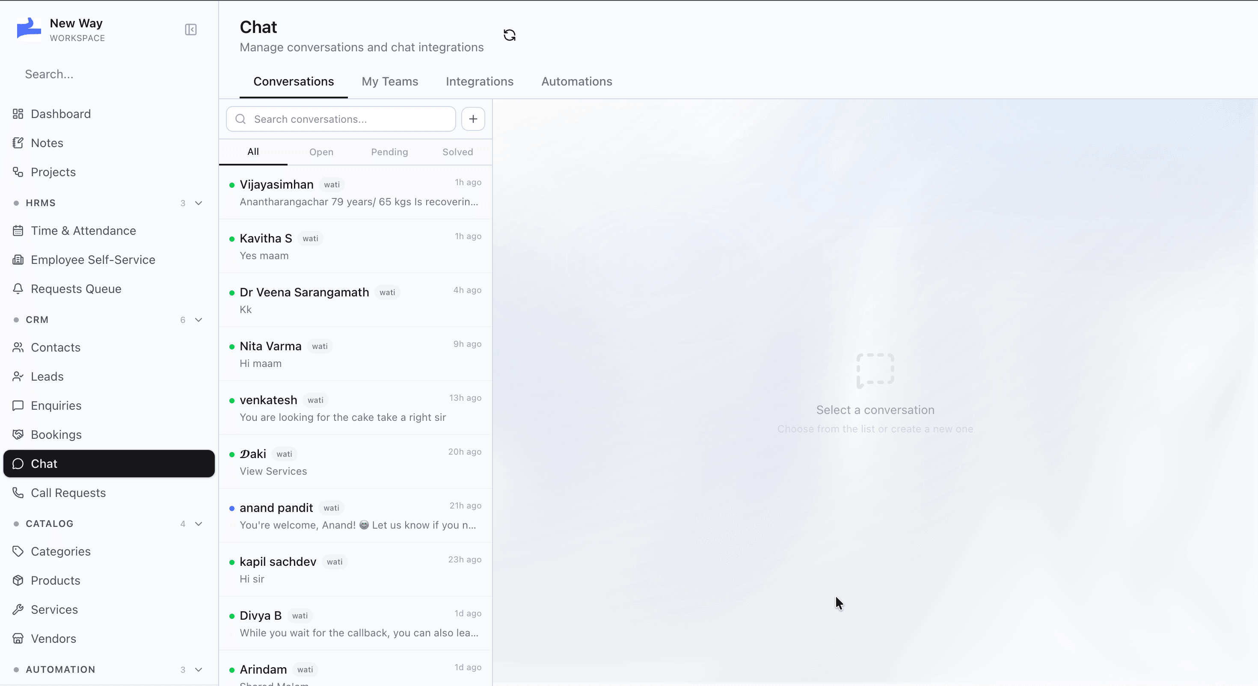
Task: Open Products under Catalog
Action: point(109,580)
